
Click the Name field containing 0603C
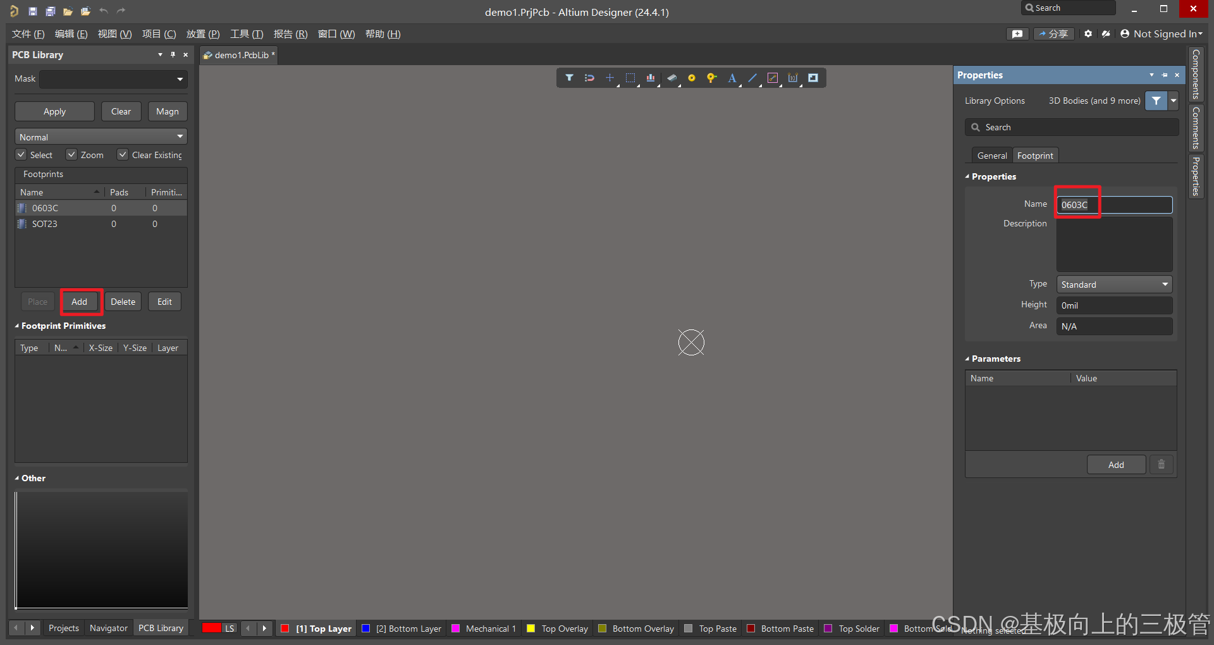point(1114,205)
